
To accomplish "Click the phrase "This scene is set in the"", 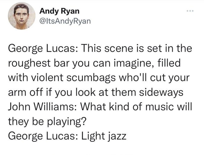I will [137, 48].
